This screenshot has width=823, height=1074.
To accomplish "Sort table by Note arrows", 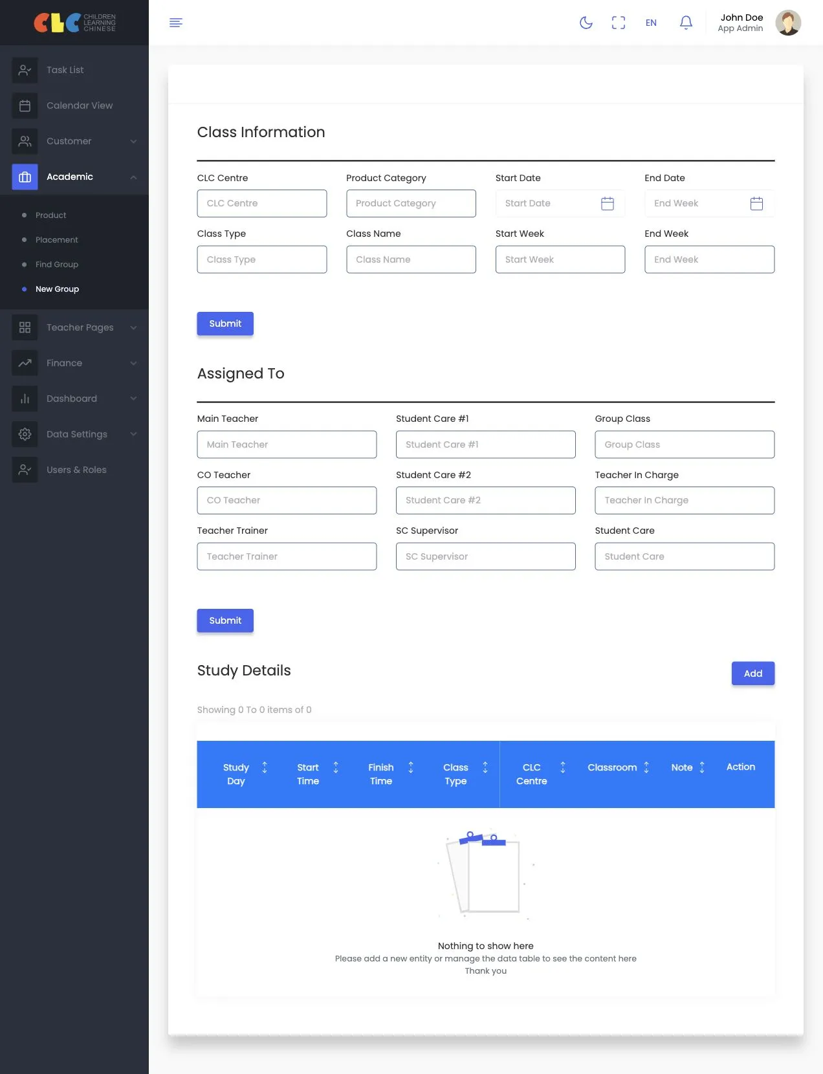I will [701, 767].
